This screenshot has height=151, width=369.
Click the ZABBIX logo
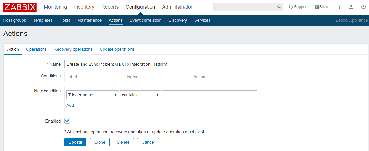click(x=20, y=7)
